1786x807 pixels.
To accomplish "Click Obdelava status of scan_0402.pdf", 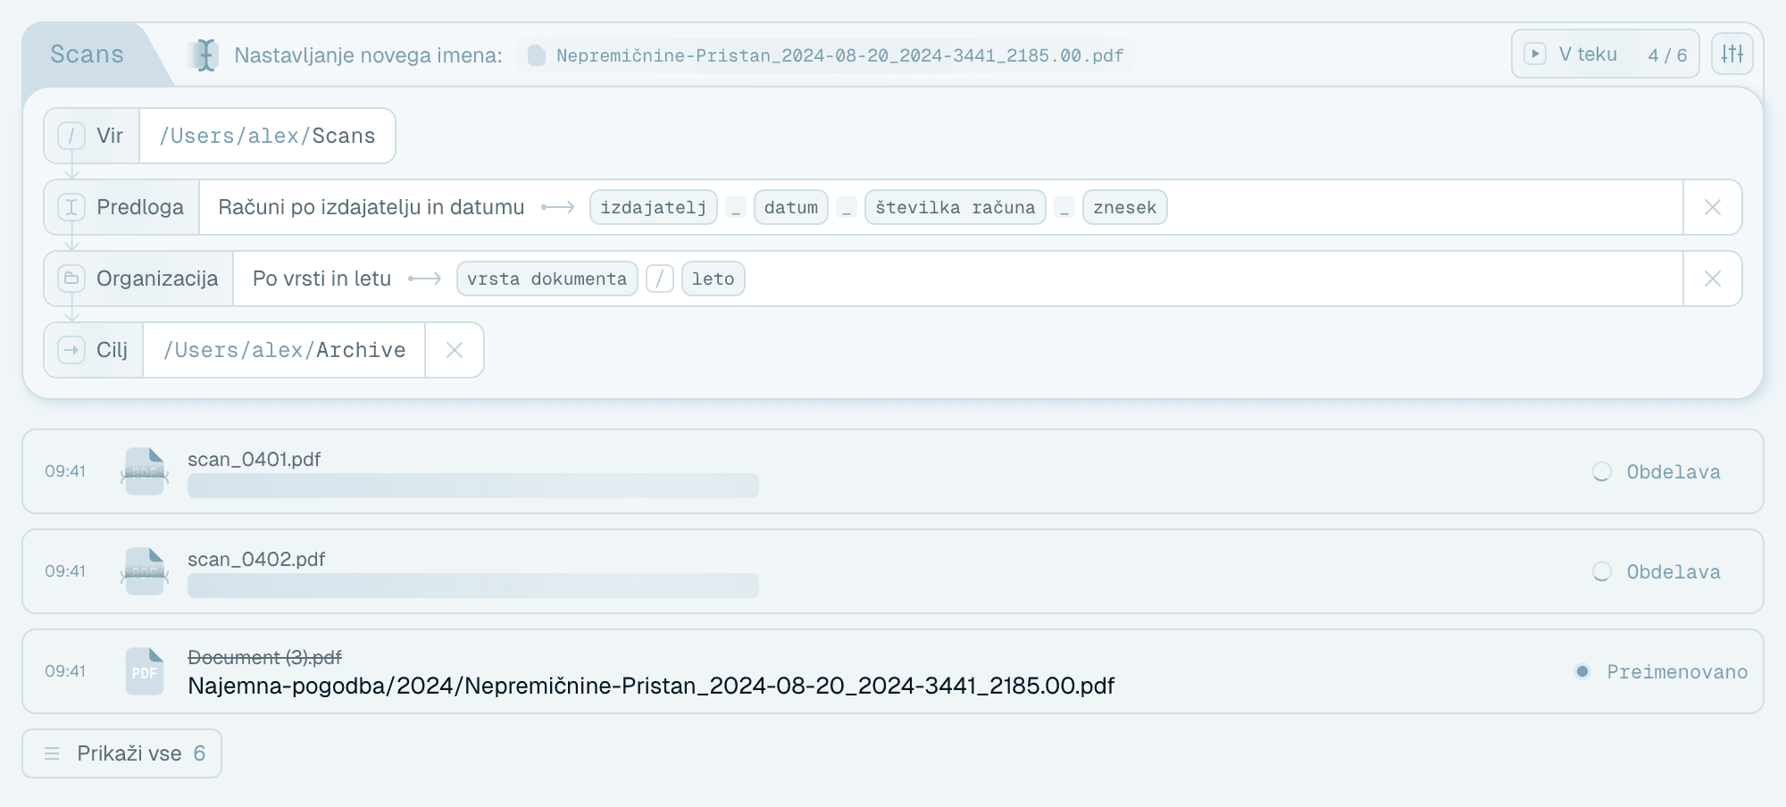I will tap(1657, 571).
